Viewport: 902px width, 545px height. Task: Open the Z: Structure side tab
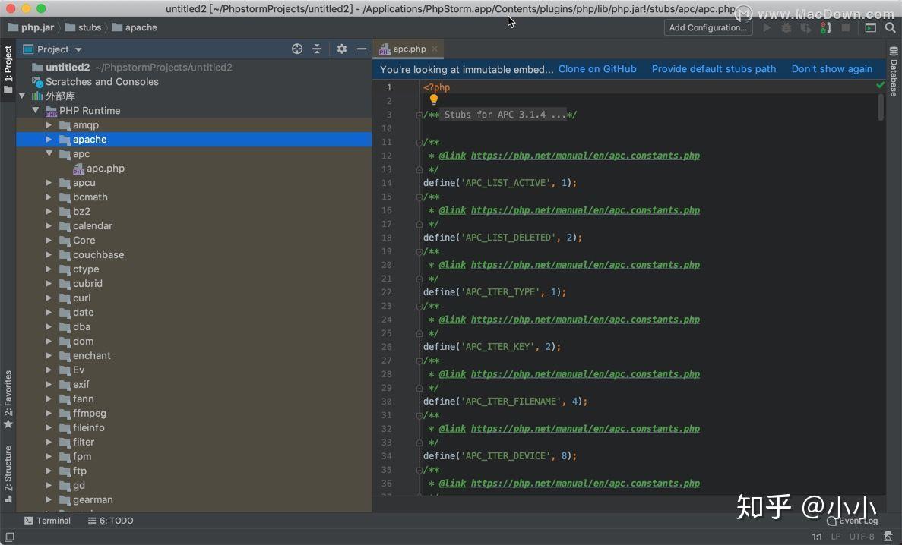click(x=8, y=474)
